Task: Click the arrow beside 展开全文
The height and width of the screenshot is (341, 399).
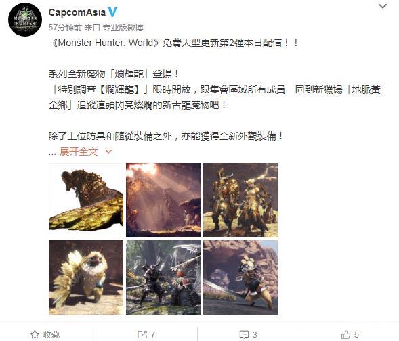Action: click(108, 152)
